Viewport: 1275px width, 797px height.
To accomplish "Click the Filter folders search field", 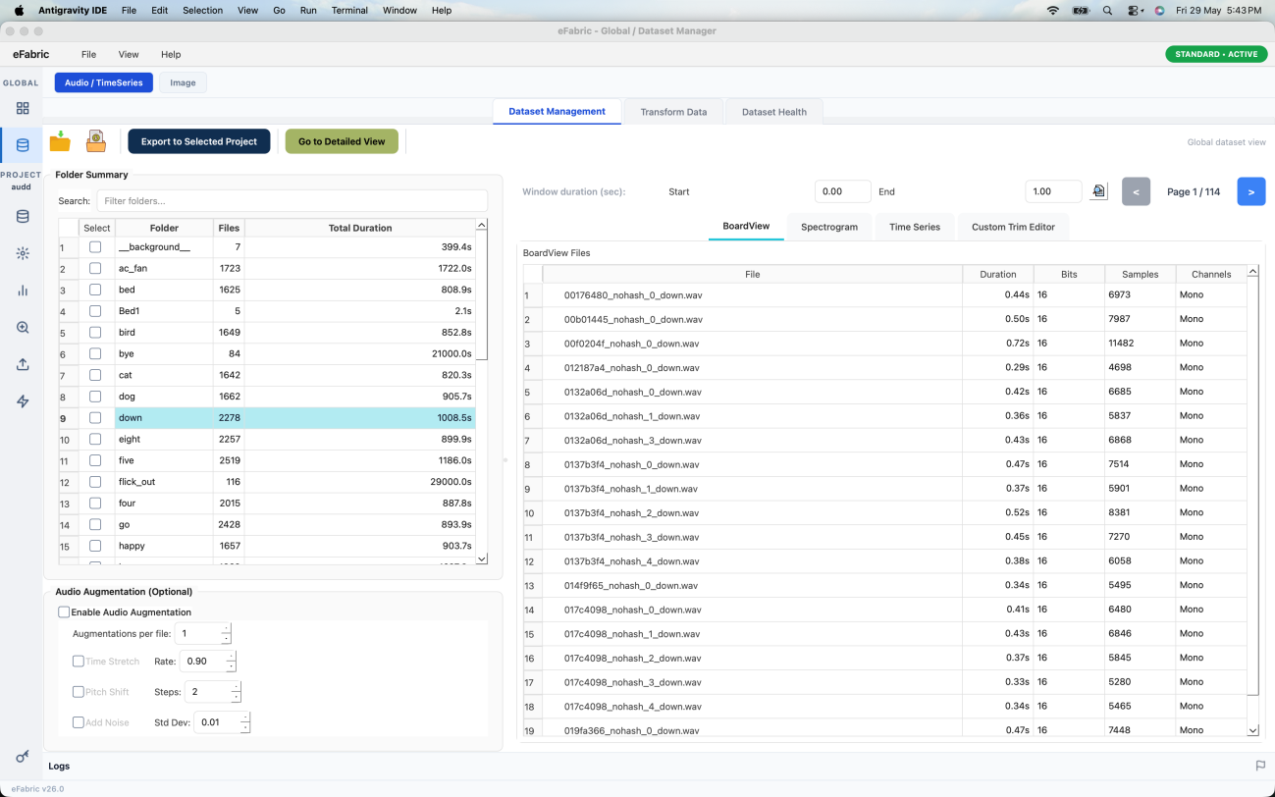I will click(292, 200).
